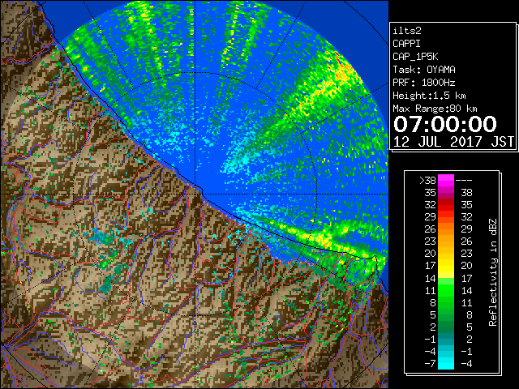Click the date '12 JUL 2017 JST'
The height and width of the screenshot is (389, 519).
[x=453, y=142]
